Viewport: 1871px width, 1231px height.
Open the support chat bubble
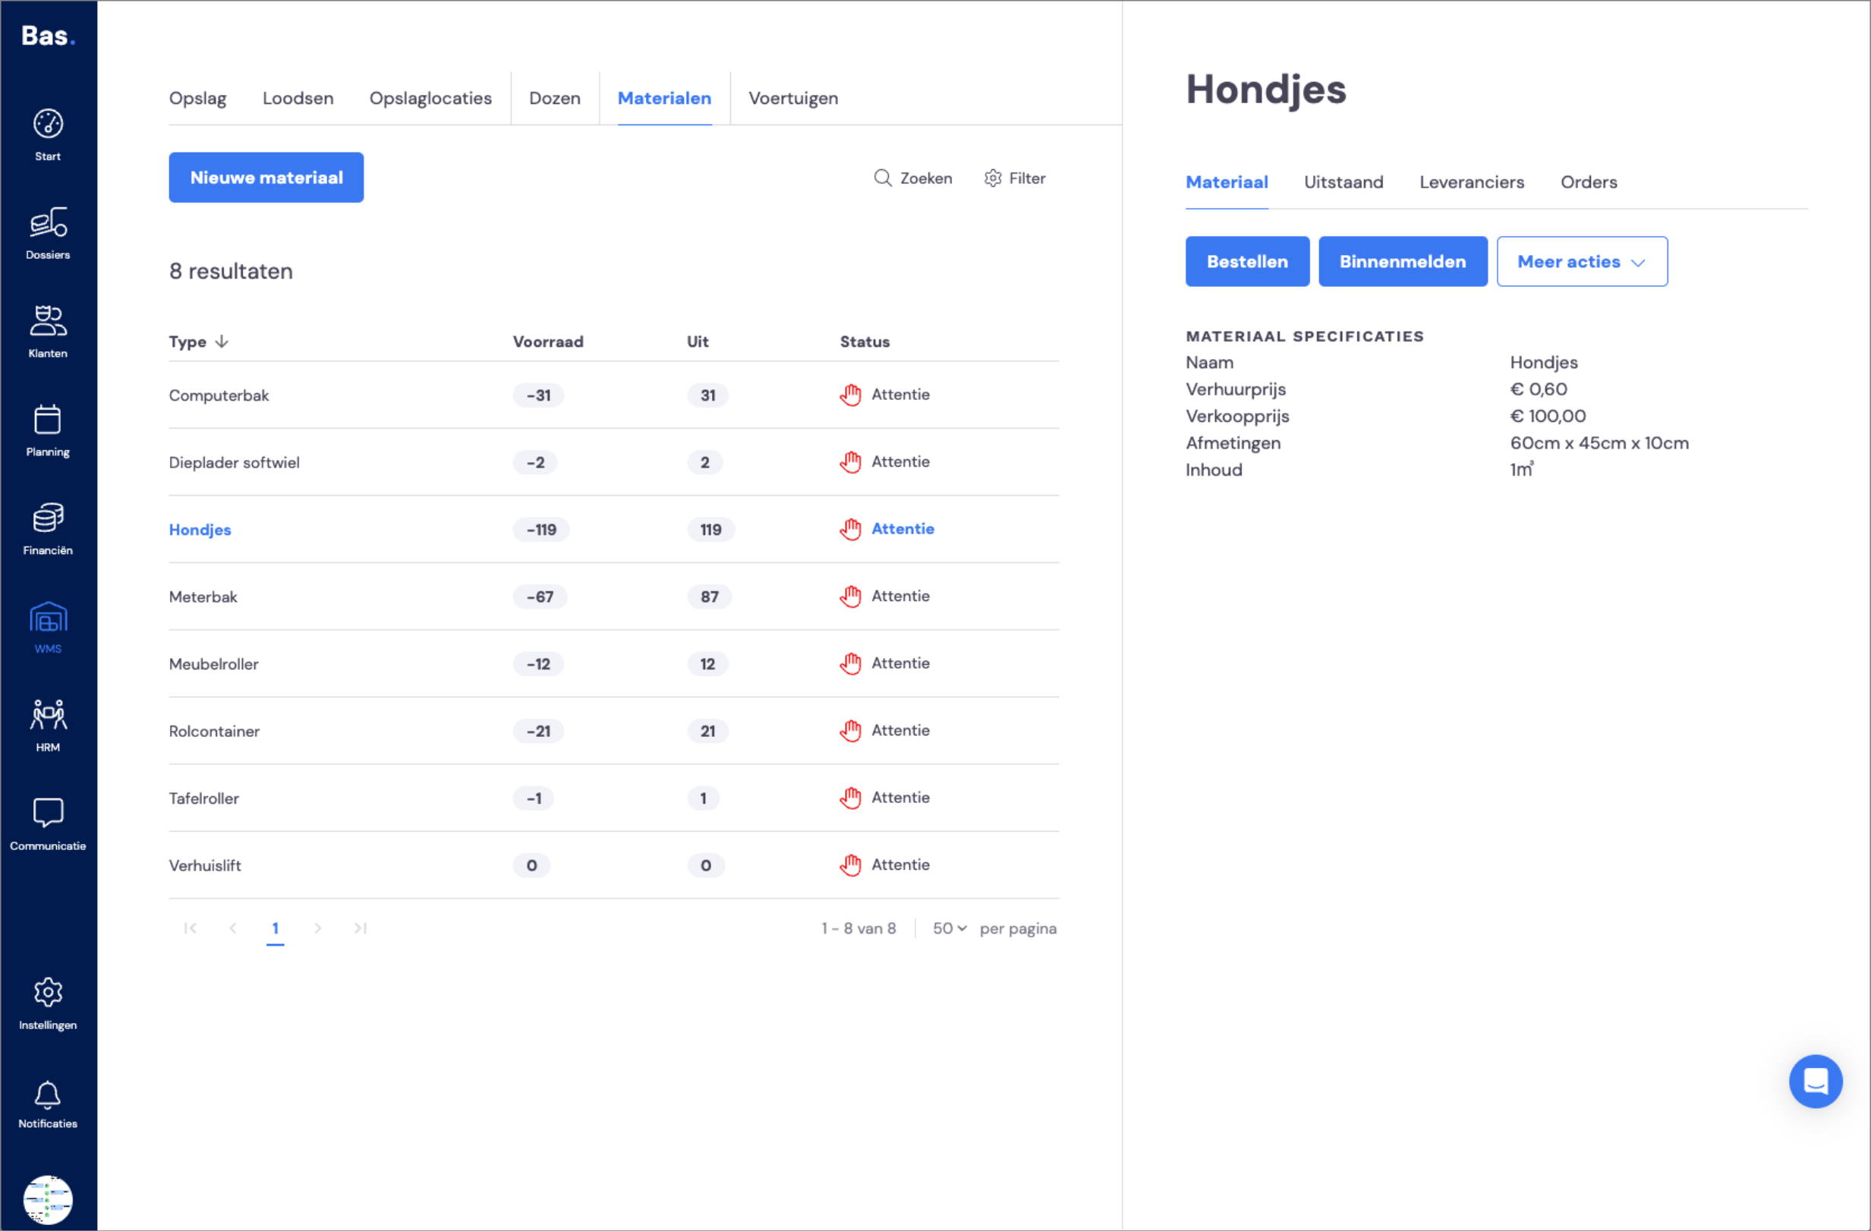pyautogui.click(x=1815, y=1081)
